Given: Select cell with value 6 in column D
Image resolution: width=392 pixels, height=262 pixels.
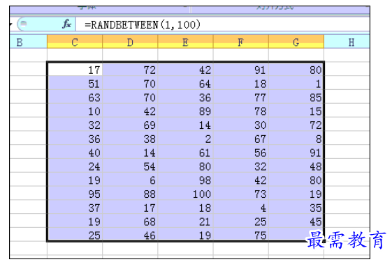Looking at the screenshot, I should [130, 180].
